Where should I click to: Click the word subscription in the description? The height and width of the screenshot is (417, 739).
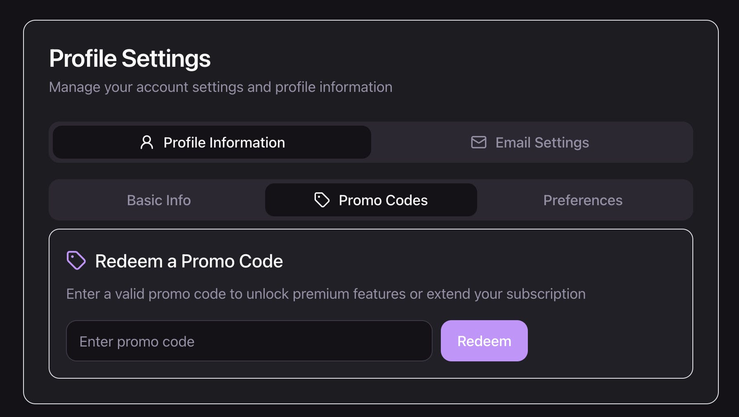tap(546, 294)
